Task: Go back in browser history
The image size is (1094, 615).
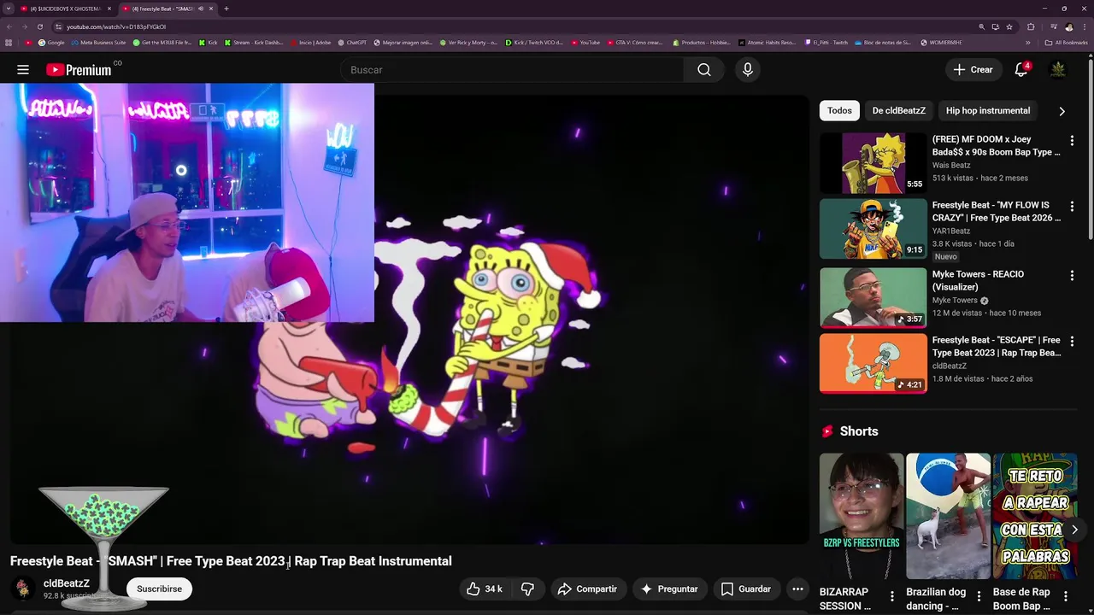Action: point(9,26)
